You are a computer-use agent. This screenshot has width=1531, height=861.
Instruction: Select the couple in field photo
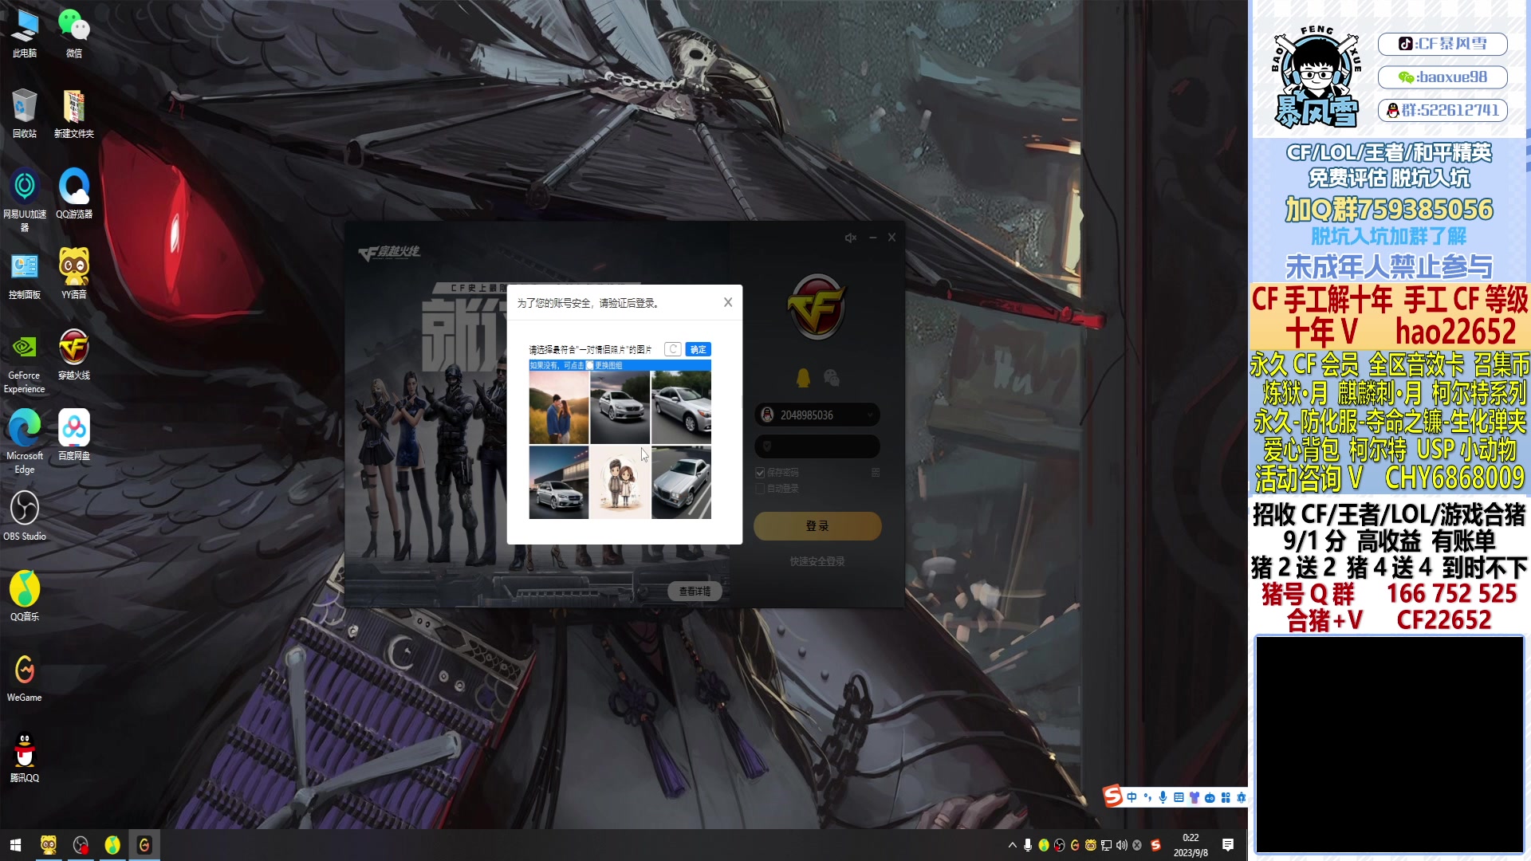coord(558,407)
